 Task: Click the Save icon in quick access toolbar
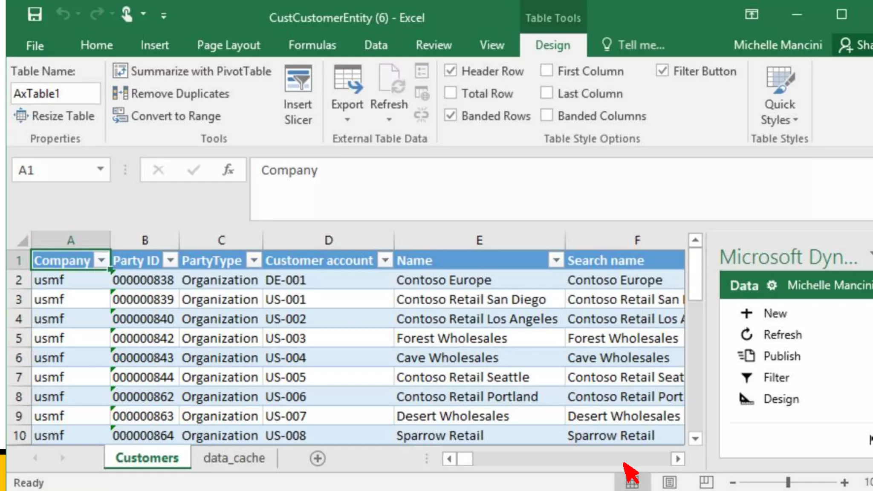(35, 15)
